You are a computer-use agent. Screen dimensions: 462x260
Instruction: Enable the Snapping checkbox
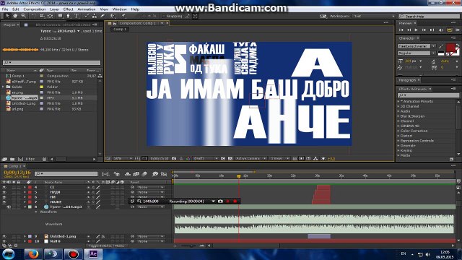point(163,16)
